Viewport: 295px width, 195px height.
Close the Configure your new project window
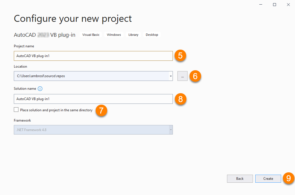288,5
